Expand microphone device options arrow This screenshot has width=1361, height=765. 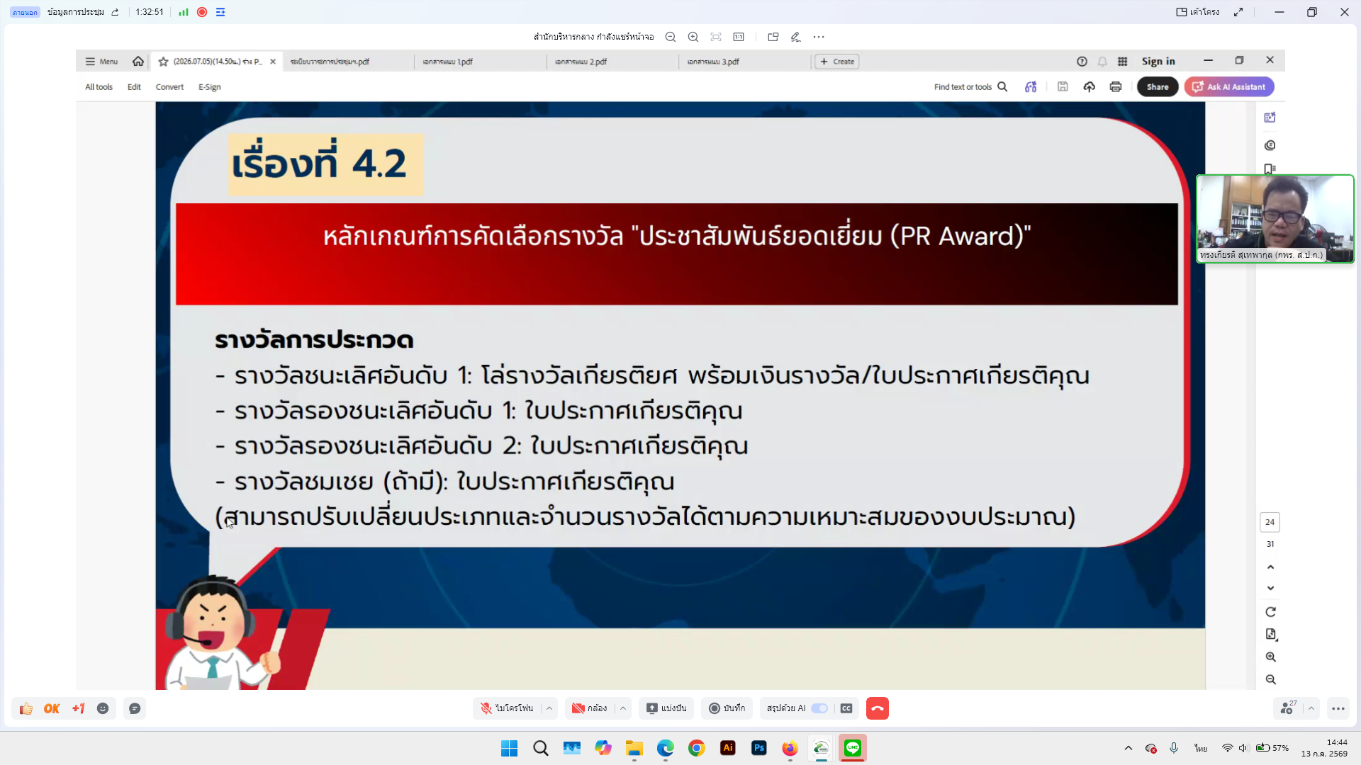549,708
